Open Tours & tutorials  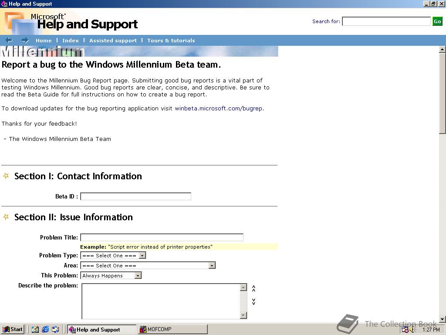(171, 41)
